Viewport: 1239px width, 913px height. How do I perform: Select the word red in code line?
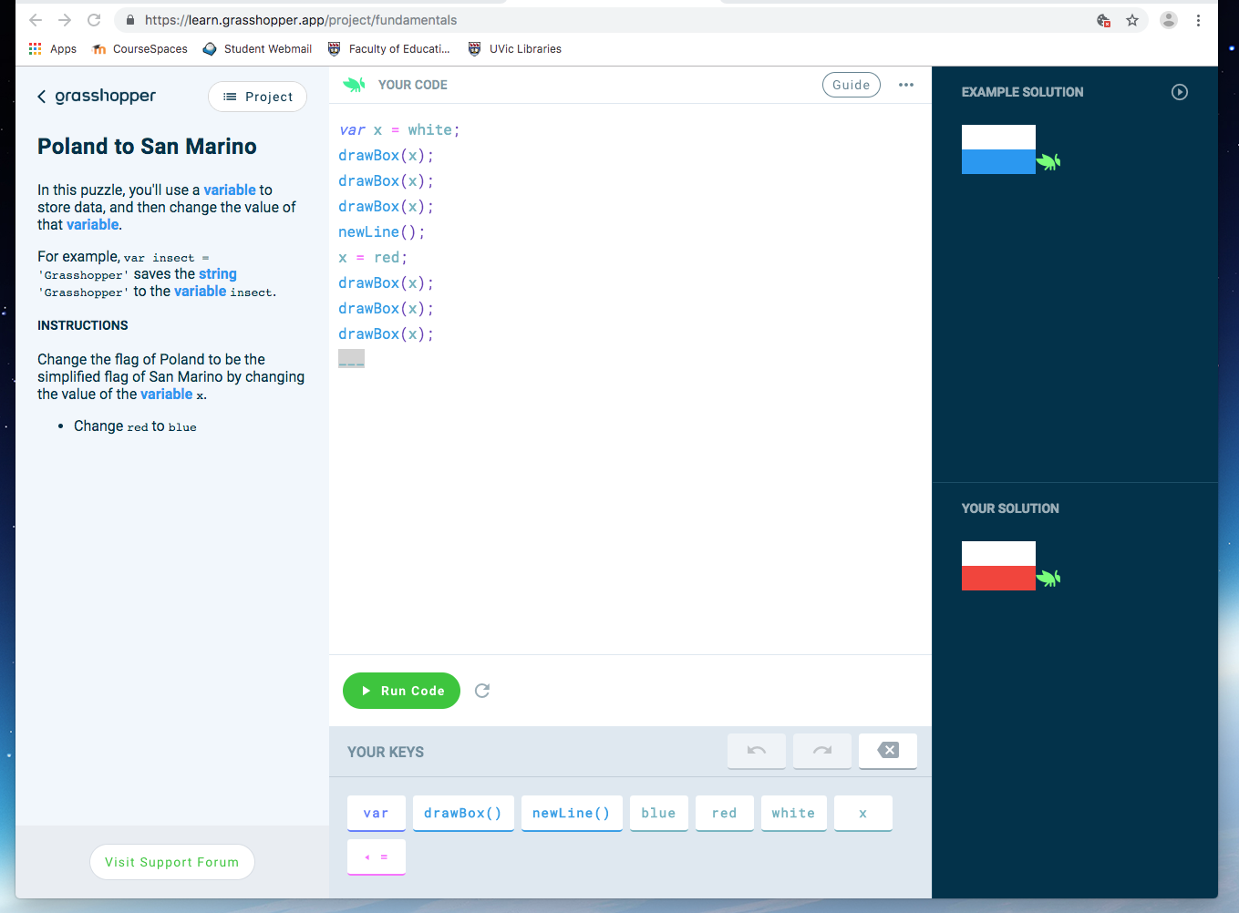click(387, 258)
